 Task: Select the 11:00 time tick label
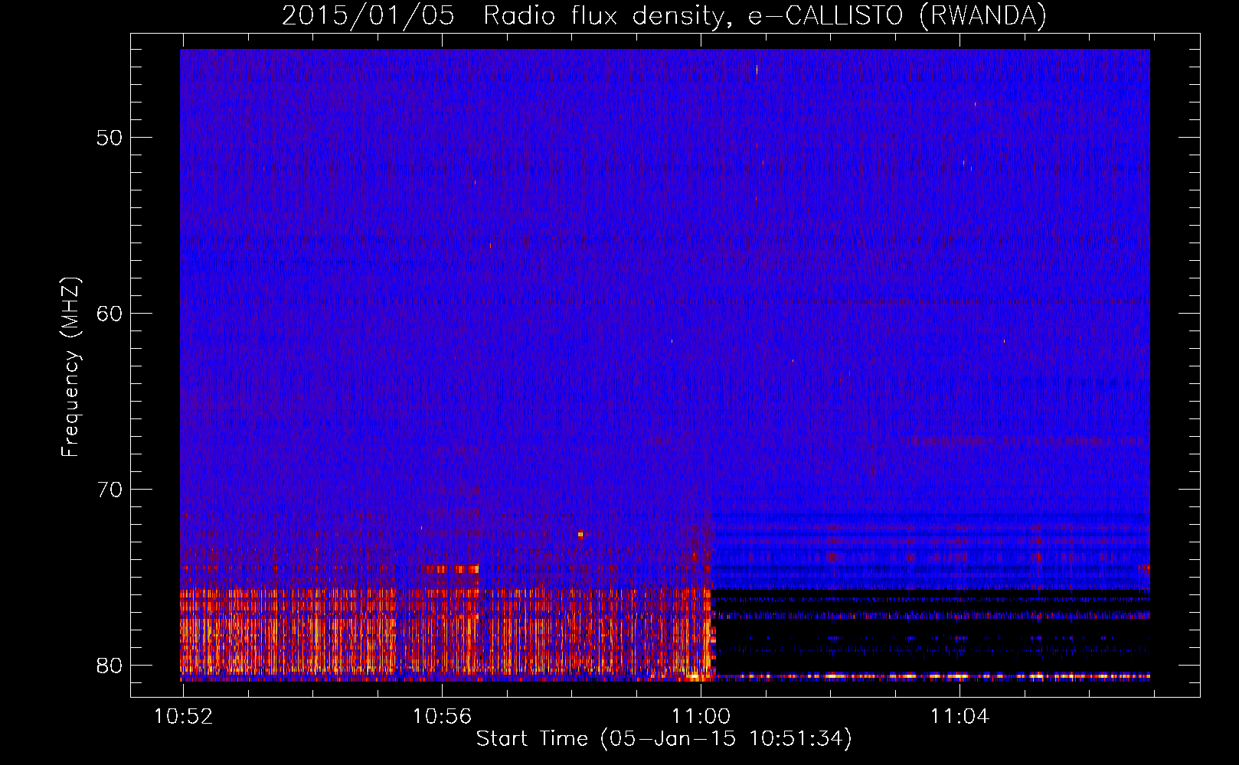click(701, 717)
